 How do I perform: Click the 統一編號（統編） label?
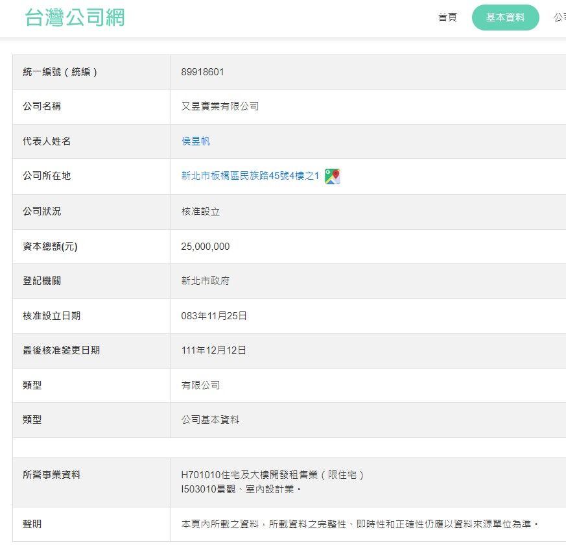[x=60, y=72]
